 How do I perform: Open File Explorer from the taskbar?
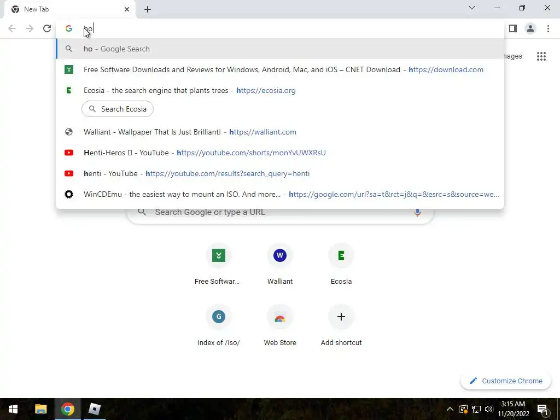40,409
